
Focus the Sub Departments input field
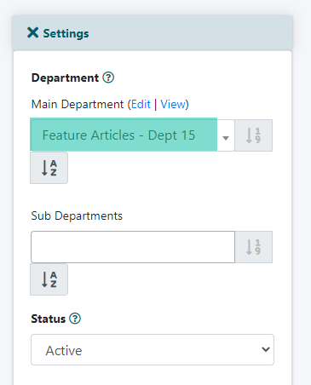click(133, 247)
